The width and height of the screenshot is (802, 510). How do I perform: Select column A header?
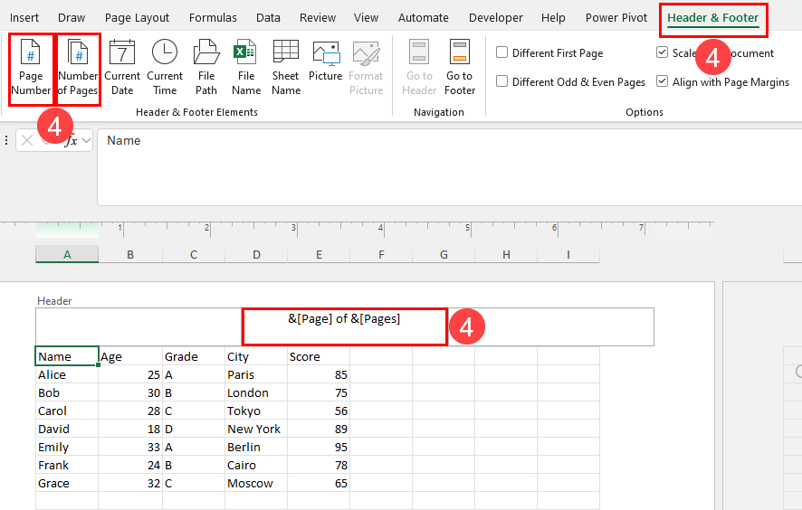[67, 254]
